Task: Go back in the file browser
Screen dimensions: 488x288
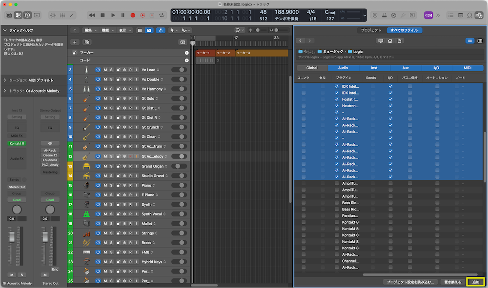Action: (300, 41)
